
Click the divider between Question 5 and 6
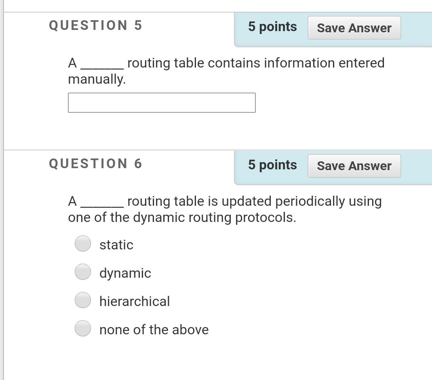pos(216,149)
